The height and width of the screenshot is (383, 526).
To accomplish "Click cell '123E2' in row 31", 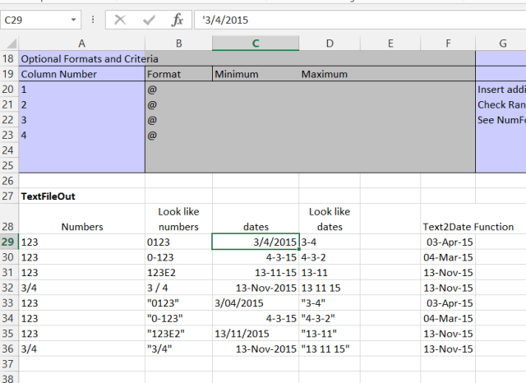I will click(179, 272).
